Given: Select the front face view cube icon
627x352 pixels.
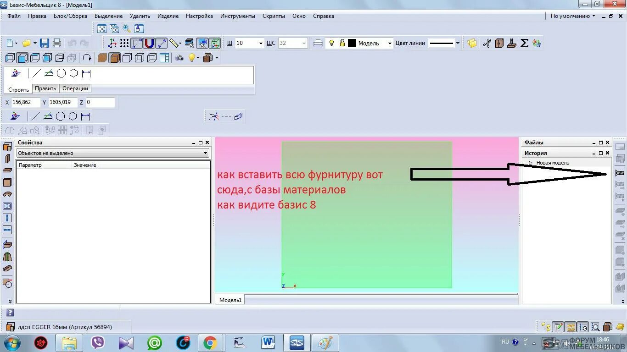Looking at the screenshot, I should [x=22, y=58].
